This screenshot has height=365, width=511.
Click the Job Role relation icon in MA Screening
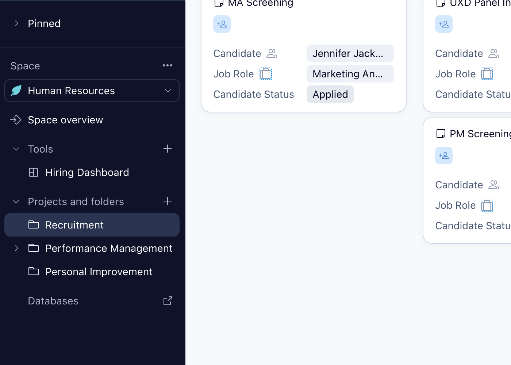[266, 74]
